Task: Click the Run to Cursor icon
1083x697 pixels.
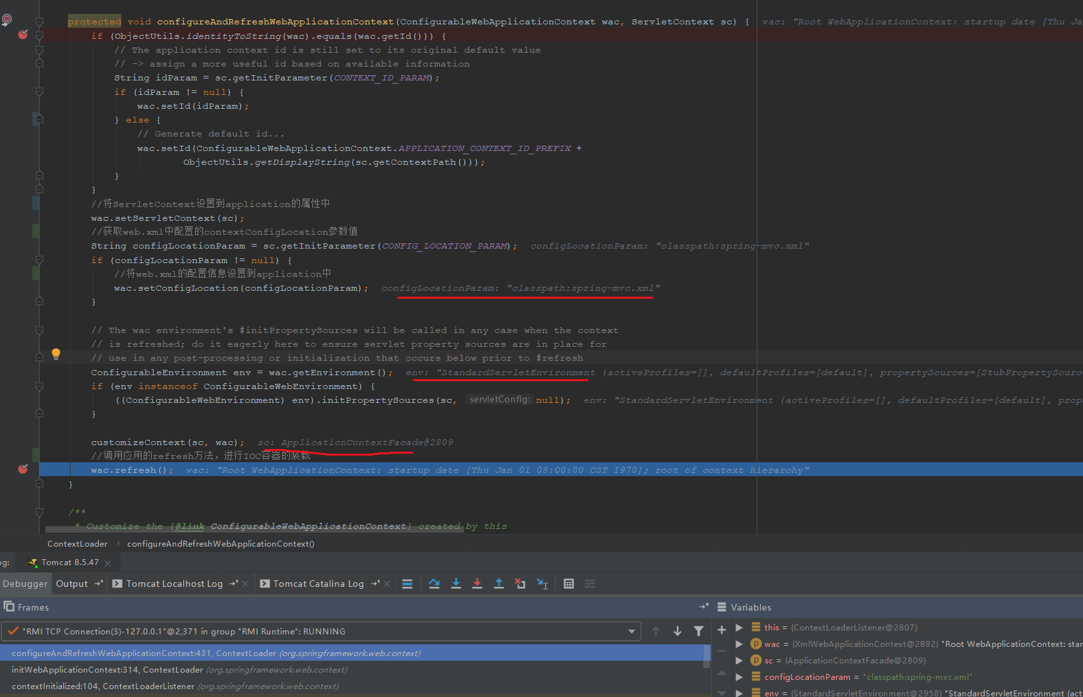Action: coord(542,584)
